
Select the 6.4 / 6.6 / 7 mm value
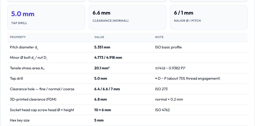pos(107,89)
